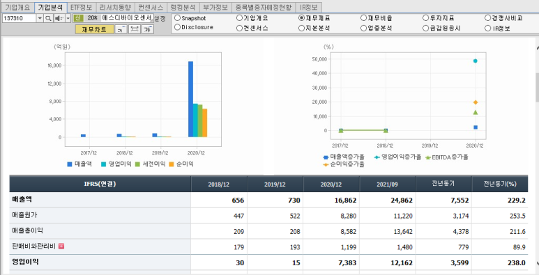Click the 설정 button
539x275 pixels.
click(x=160, y=18)
